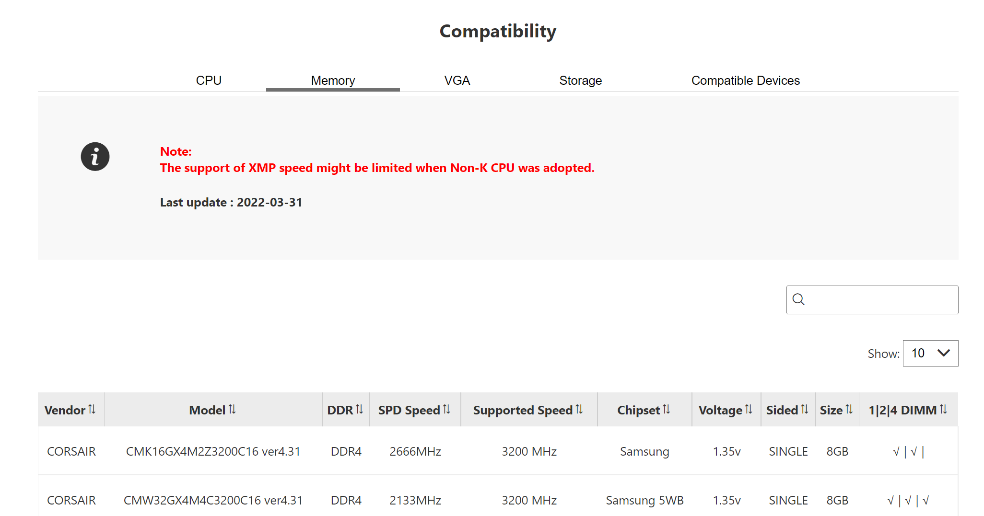Screen dimensions: 984x516
Task: Open the Storage tab
Action: coord(580,80)
